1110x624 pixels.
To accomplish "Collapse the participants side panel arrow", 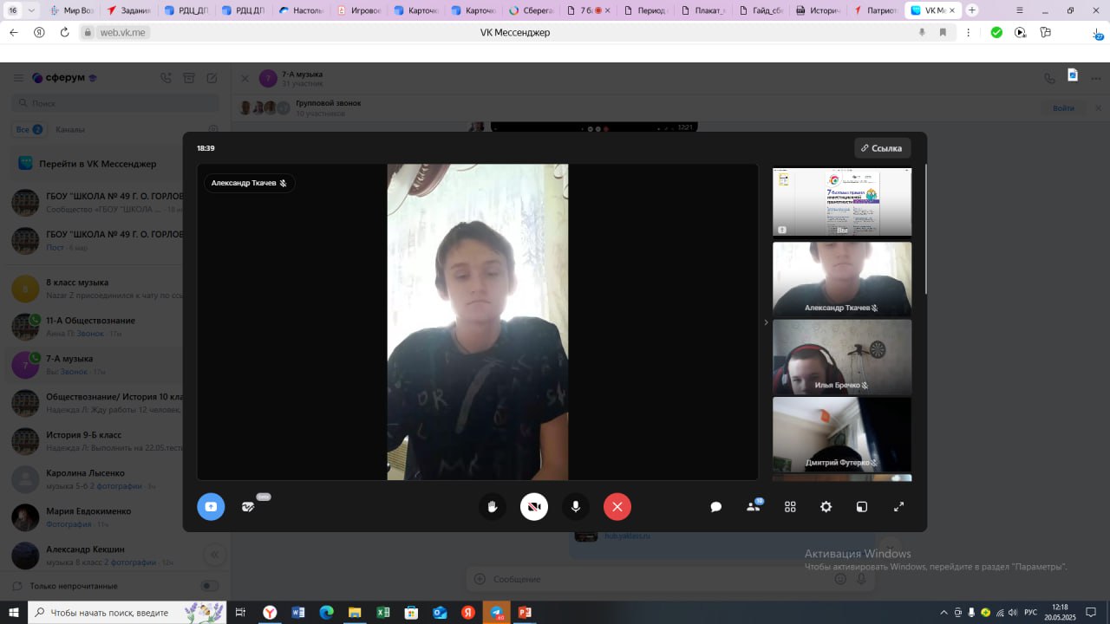I will tap(766, 322).
